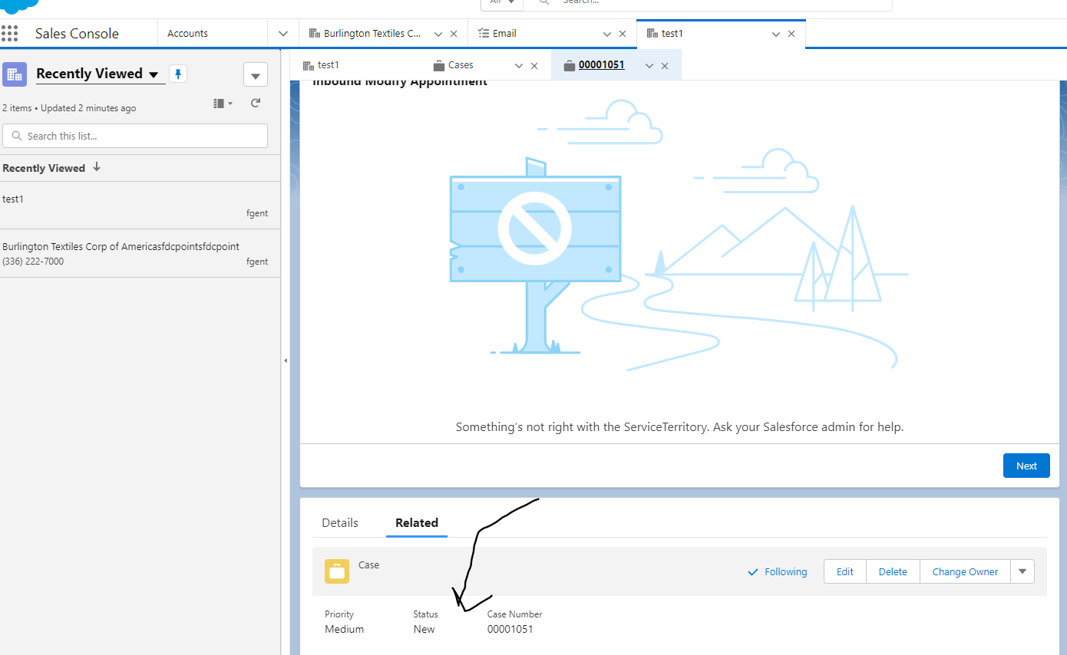Screen dimensions: 1067x655
Task: Switch to the Details tab
Action: pos(340,523)
